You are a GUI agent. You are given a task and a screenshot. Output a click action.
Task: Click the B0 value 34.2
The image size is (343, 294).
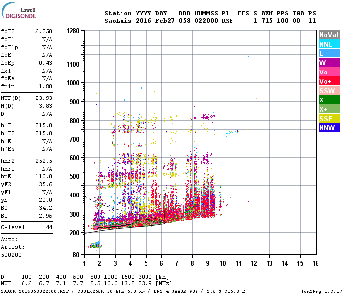click(x=46, y=208)
